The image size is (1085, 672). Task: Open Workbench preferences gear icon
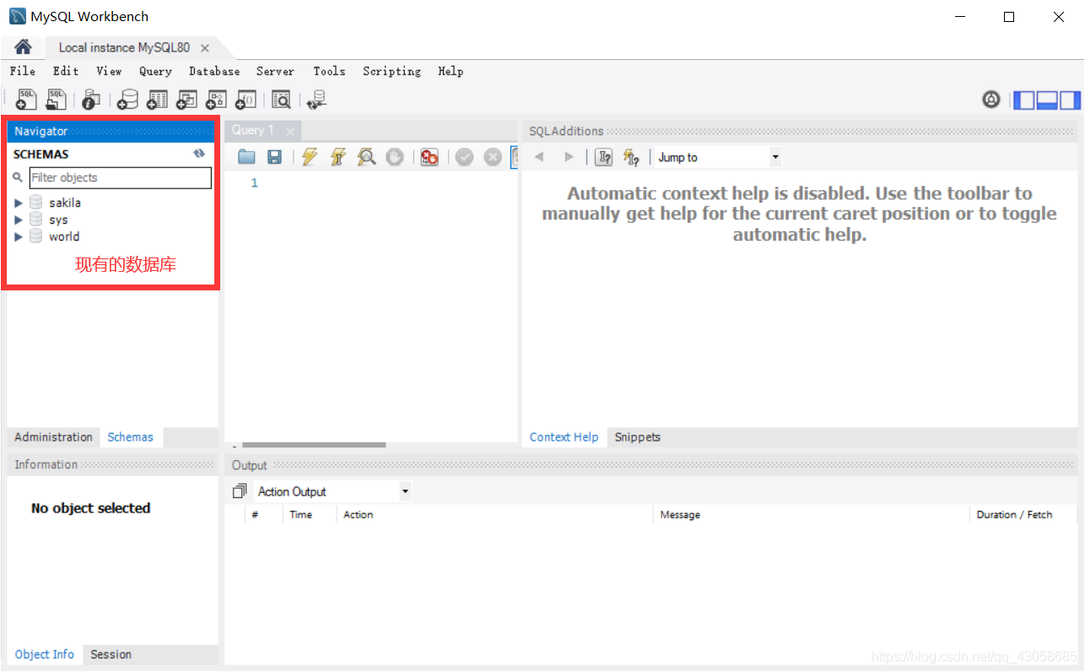click(x=991, y=100)
